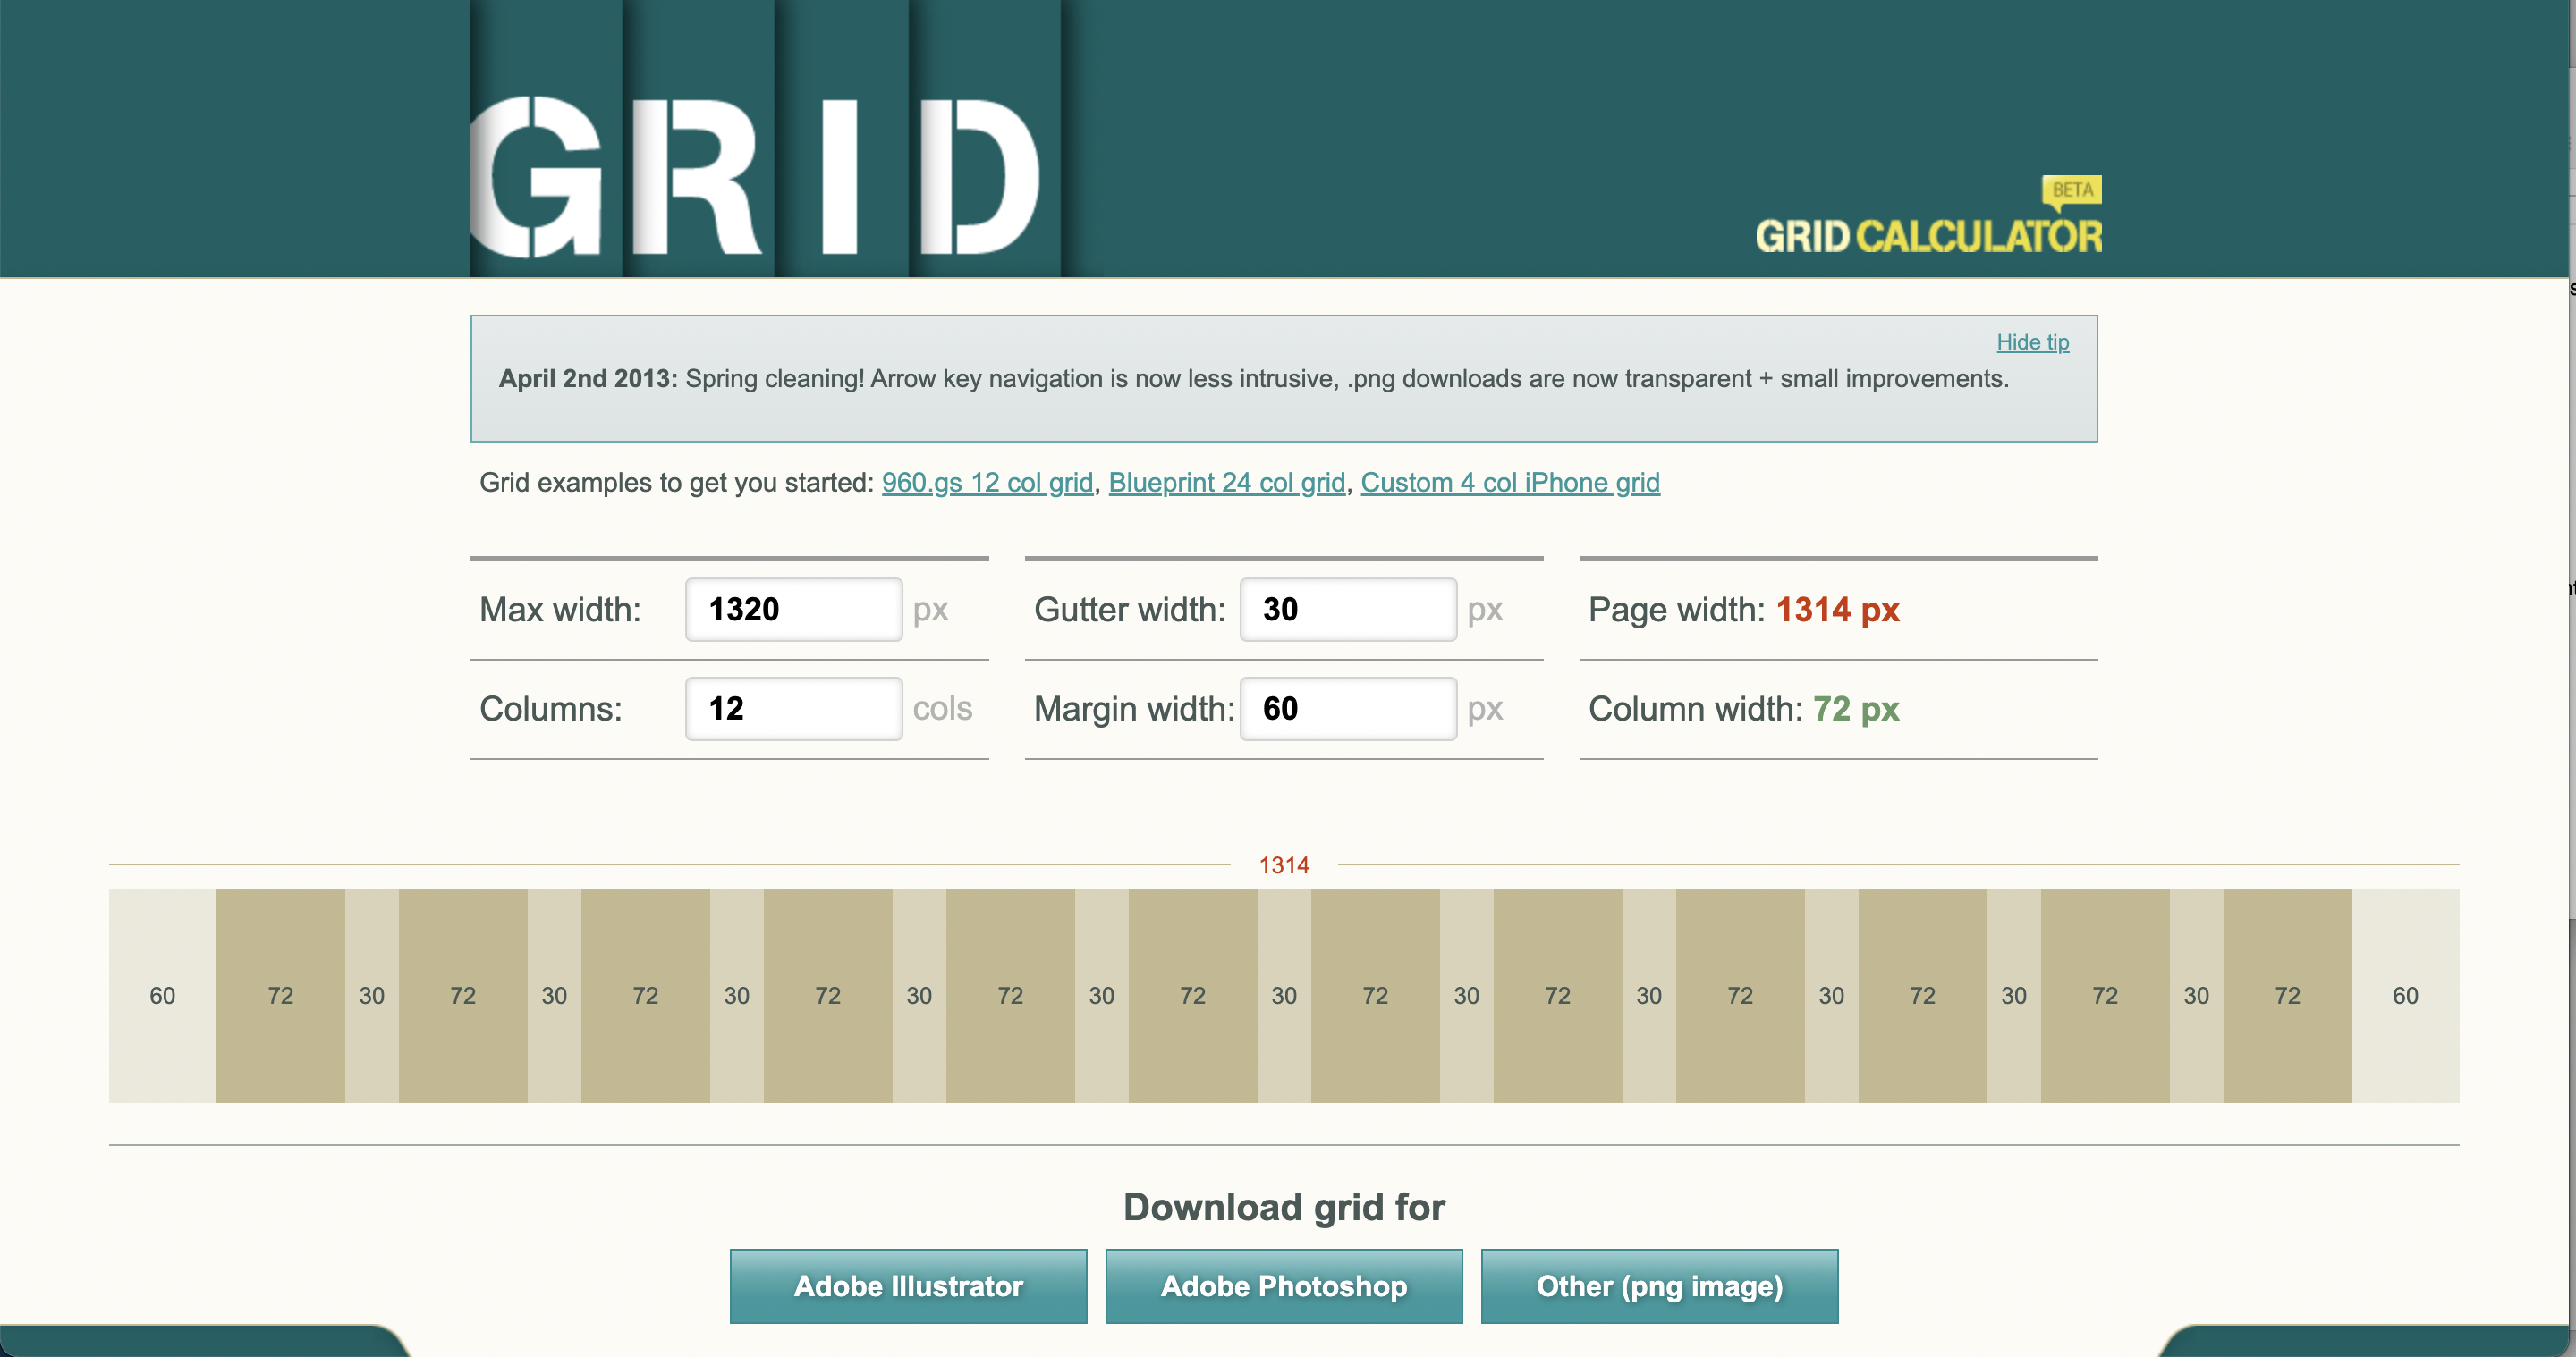
Task: Hide the tip notification bar
Action: (x=2032, y=341)
